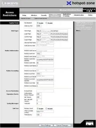The height and width of the screenshot is (128, 96).
Task: Click the RADIUS Acct Retries field
Action: (45, 86)
